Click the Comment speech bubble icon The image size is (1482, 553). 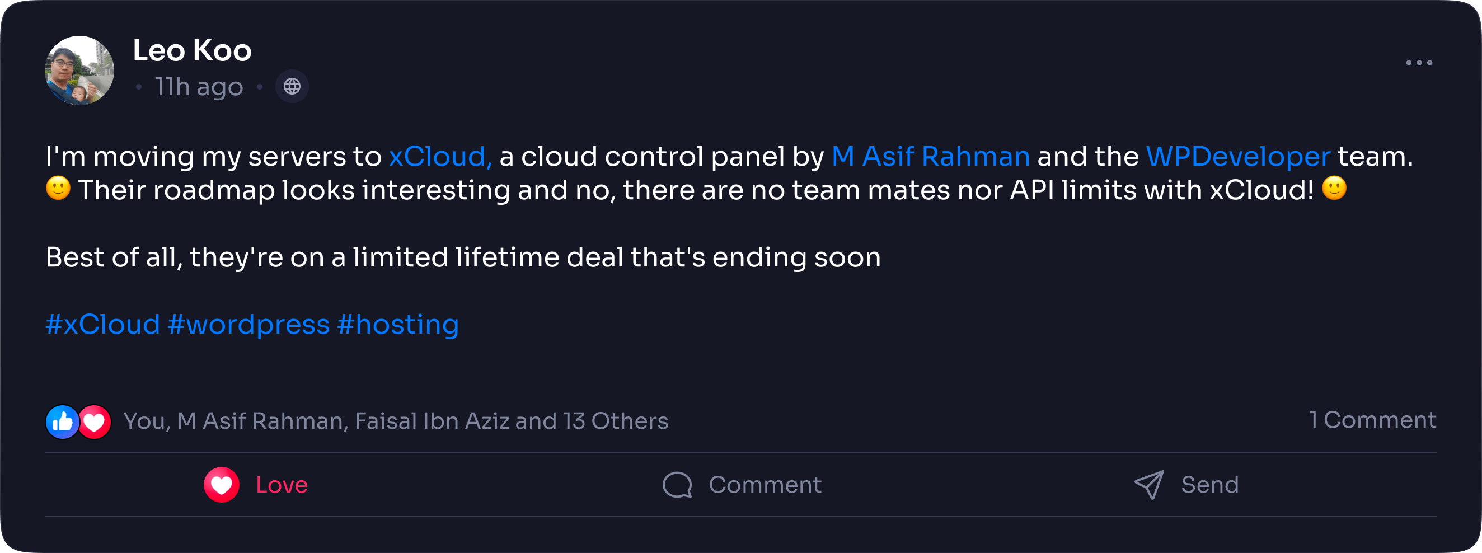click(677, 485)
